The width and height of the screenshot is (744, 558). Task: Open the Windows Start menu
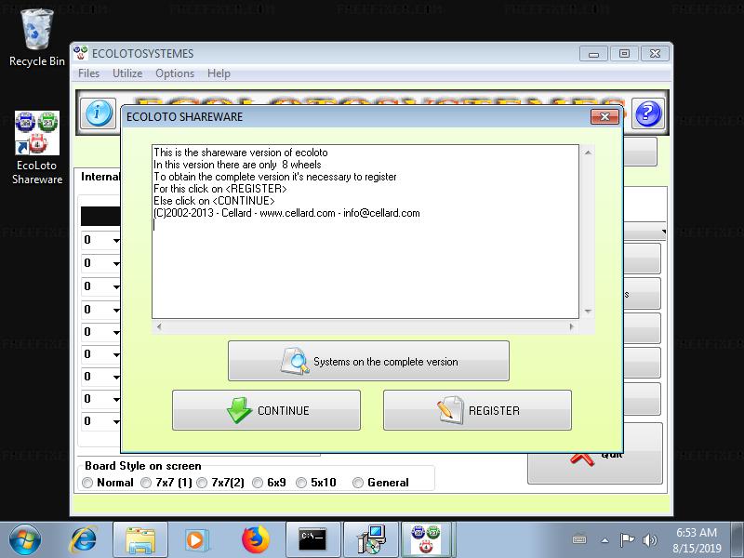25,540
